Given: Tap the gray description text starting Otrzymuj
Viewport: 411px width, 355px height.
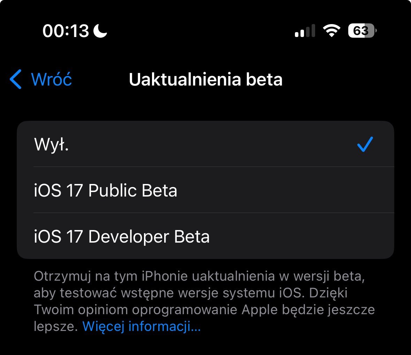Looking at the screenshot, I should pyautogui.click(x=204, y=301).
